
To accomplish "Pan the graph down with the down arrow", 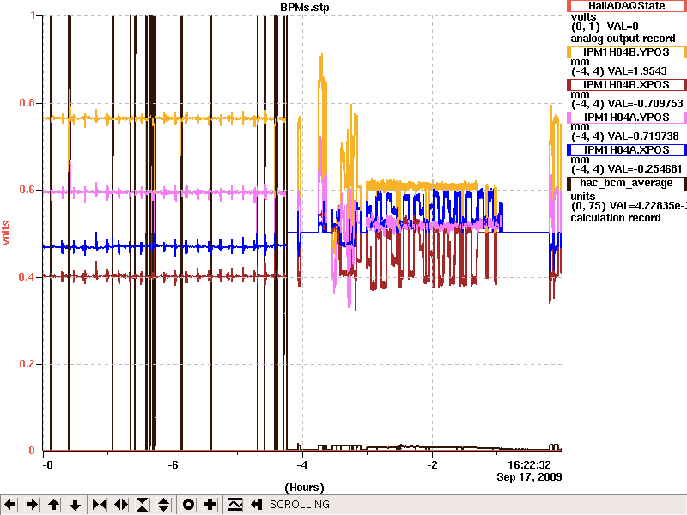I will (x=76, y=505).
